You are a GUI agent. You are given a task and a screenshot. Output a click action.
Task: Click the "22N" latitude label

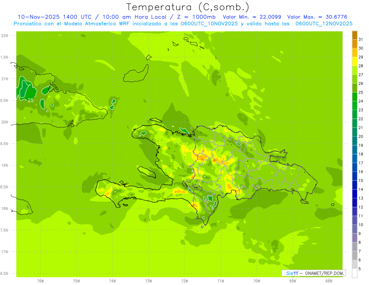[x=4, y=36]
